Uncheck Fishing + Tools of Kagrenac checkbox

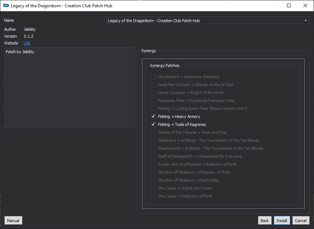[x=154, y=124]
